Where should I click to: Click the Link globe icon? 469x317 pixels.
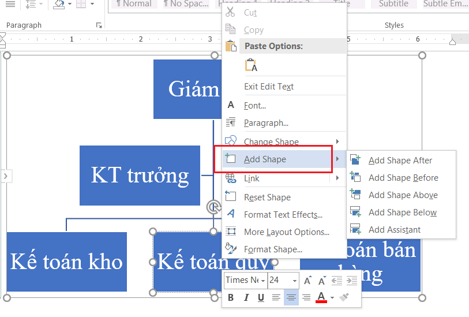click(231, 178)
